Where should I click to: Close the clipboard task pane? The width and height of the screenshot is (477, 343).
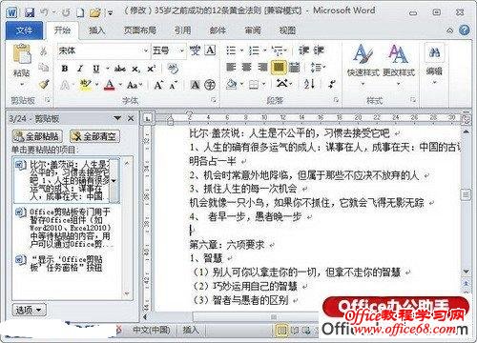click(131, 118)
